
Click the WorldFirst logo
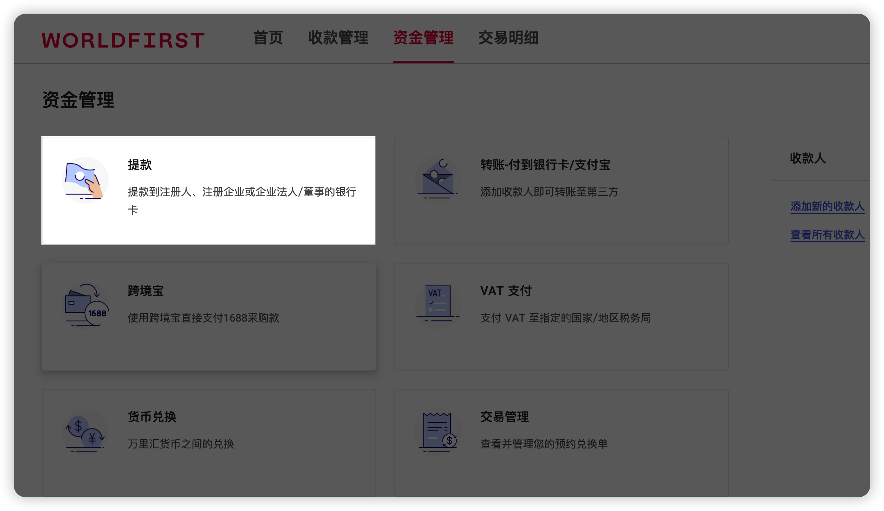point(123,40)
